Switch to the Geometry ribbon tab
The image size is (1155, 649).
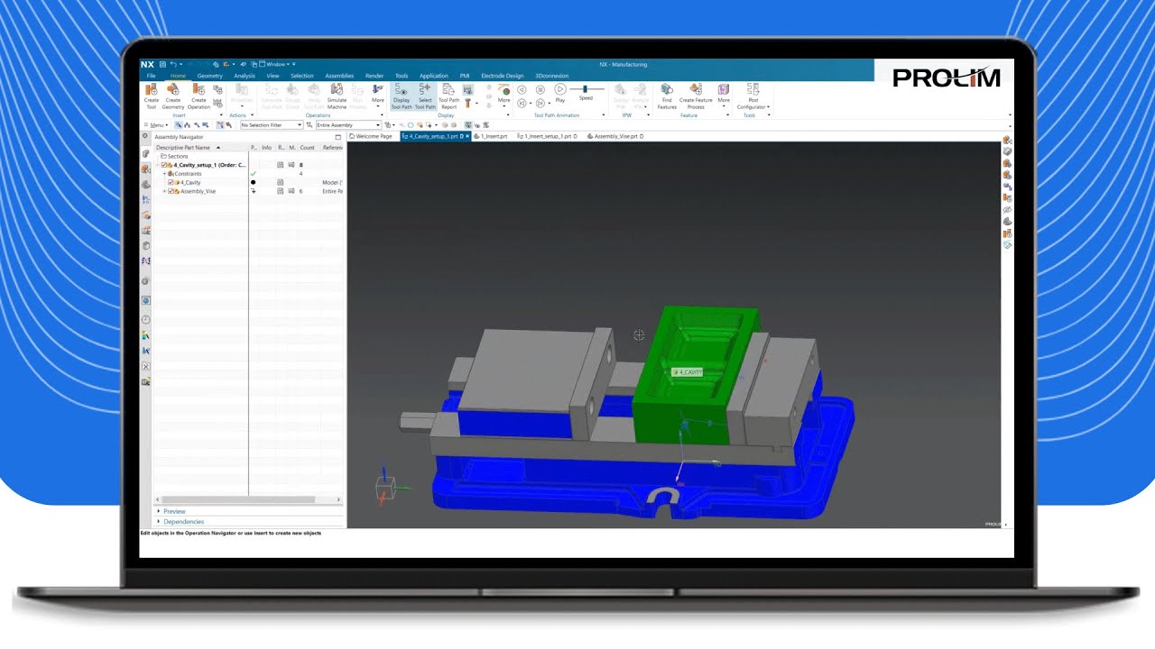click(209, 76)
